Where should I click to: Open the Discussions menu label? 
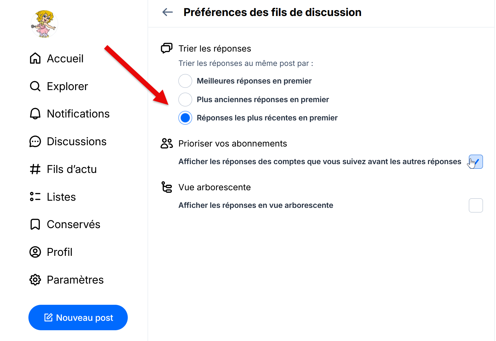(77, 142)
